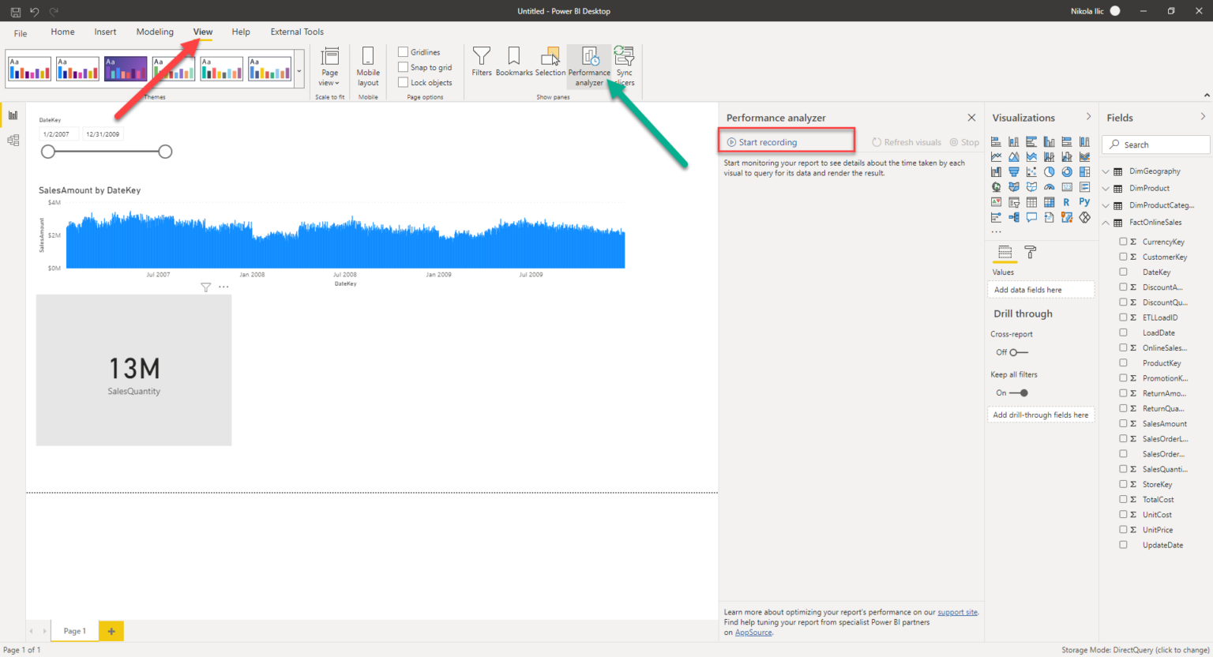Select the Pie chart visualization
The image size is (1213, 657).
(x=1049, y=171)
